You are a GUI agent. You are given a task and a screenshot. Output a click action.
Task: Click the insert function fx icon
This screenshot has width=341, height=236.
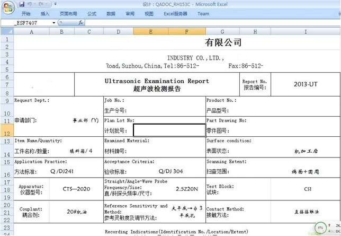pyautogui.click(x=80, y=23)
